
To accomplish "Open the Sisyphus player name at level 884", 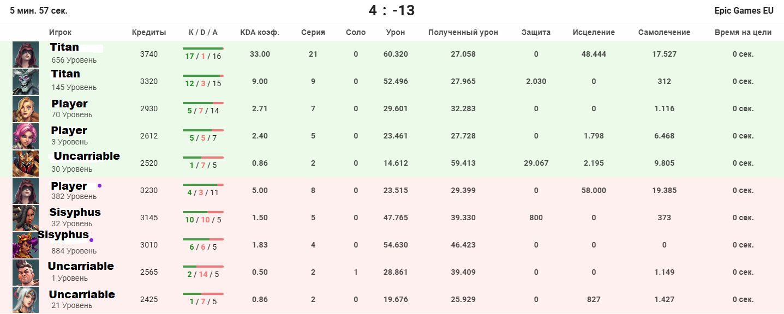I will coord(63,235).
